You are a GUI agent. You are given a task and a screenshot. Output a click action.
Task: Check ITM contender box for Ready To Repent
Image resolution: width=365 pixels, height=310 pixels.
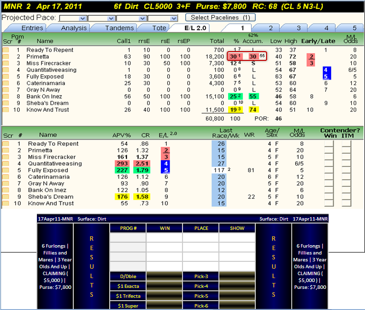(346, 143)
